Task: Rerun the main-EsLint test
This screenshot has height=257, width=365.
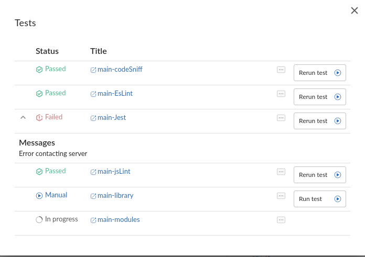Action: pos(319,97)
